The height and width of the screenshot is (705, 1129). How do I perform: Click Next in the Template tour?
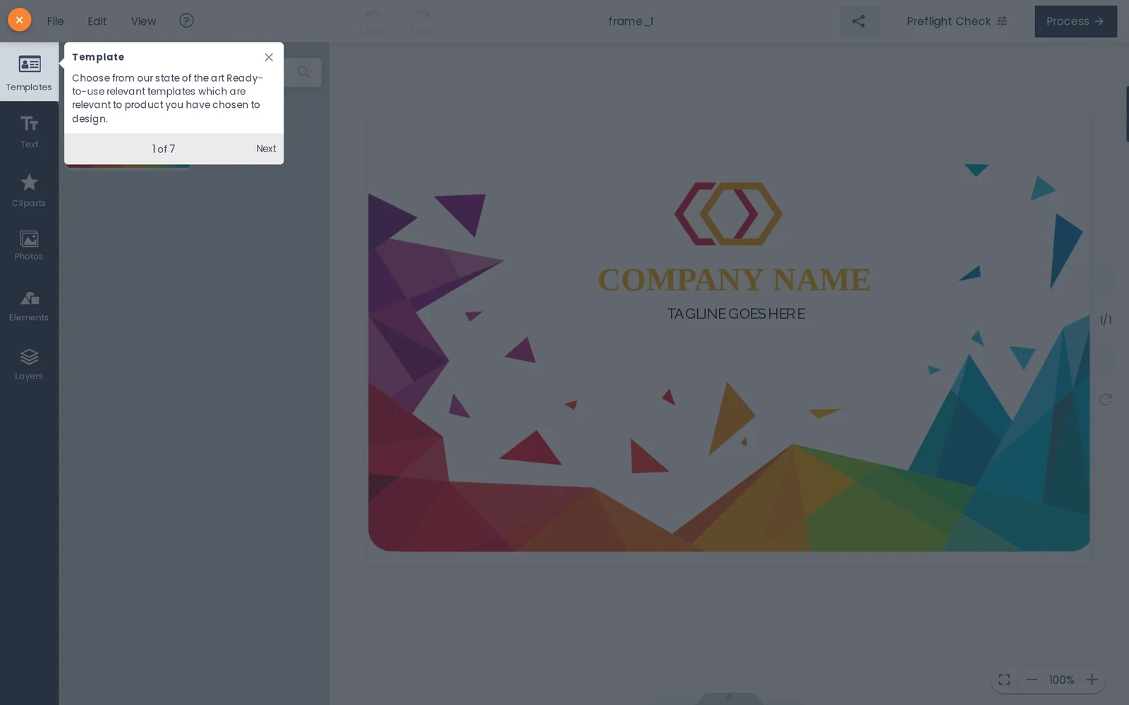[x=266, y=149]
